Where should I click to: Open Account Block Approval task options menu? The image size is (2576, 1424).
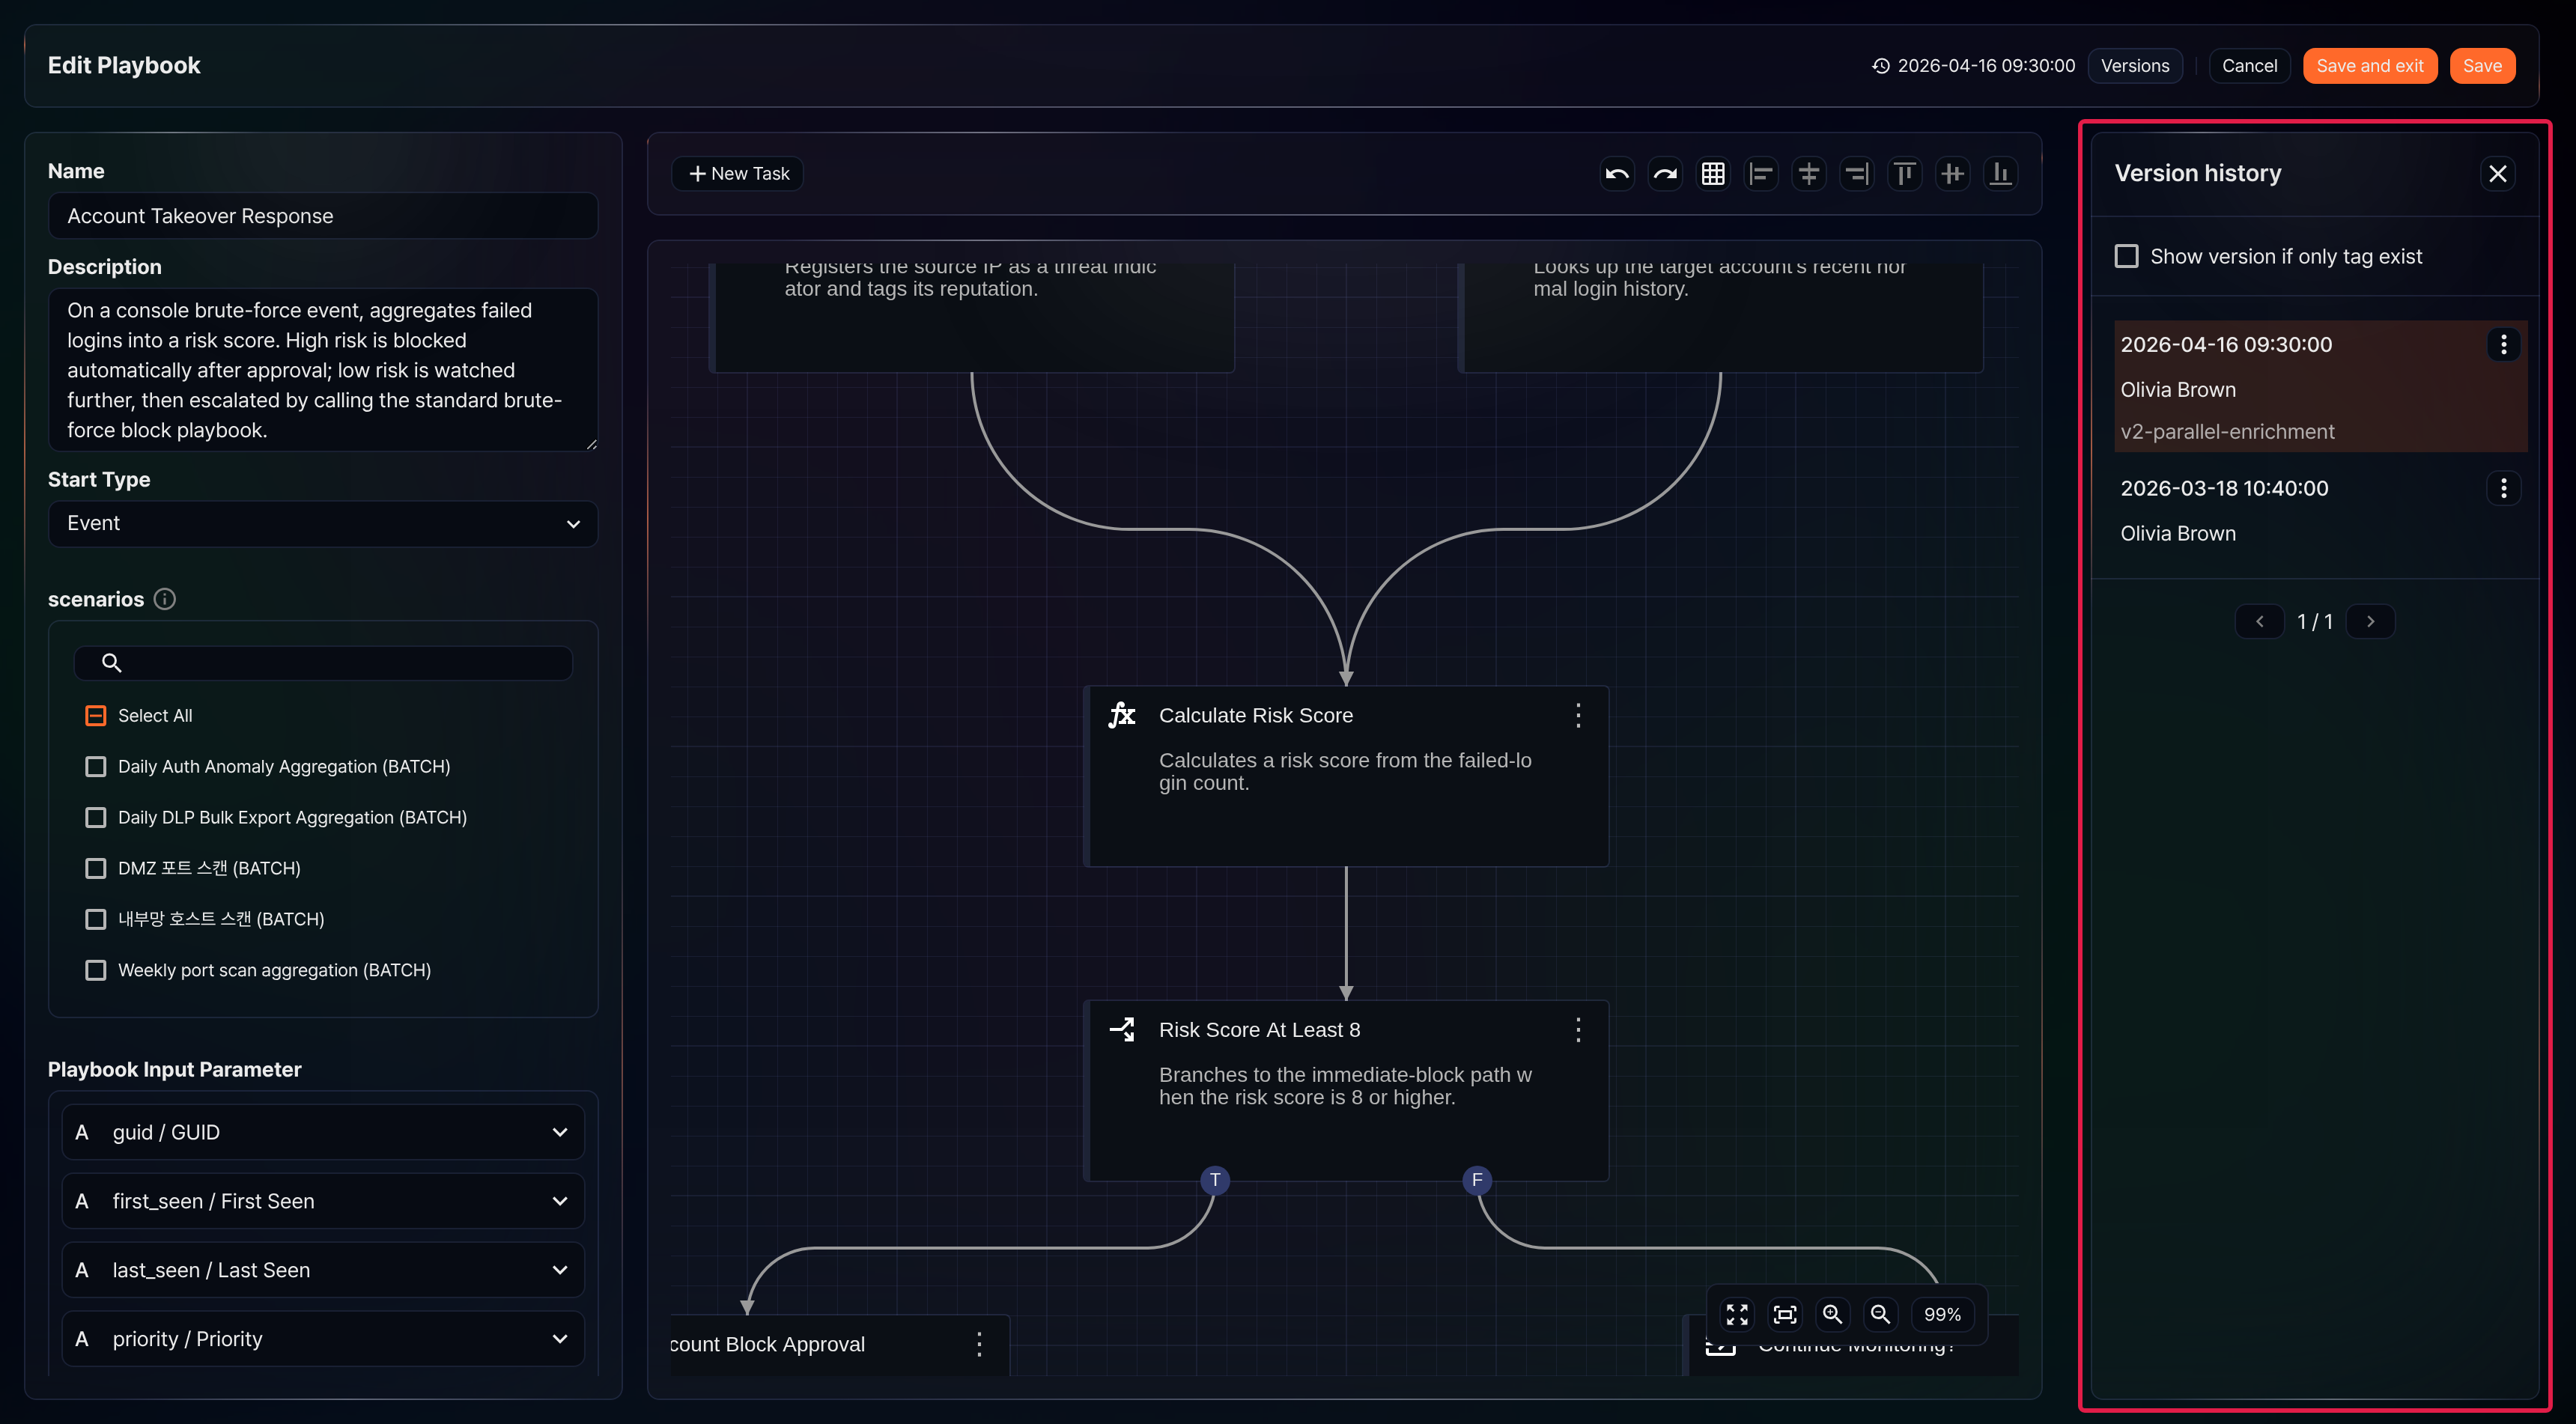point(979,1344)
